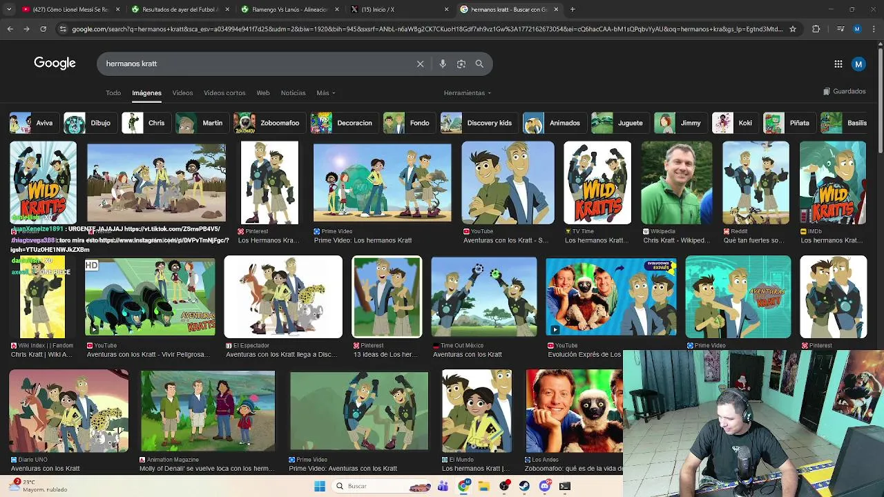Go forward in browser history
This screenshot has height=497, width=884.
pos(26,29)
